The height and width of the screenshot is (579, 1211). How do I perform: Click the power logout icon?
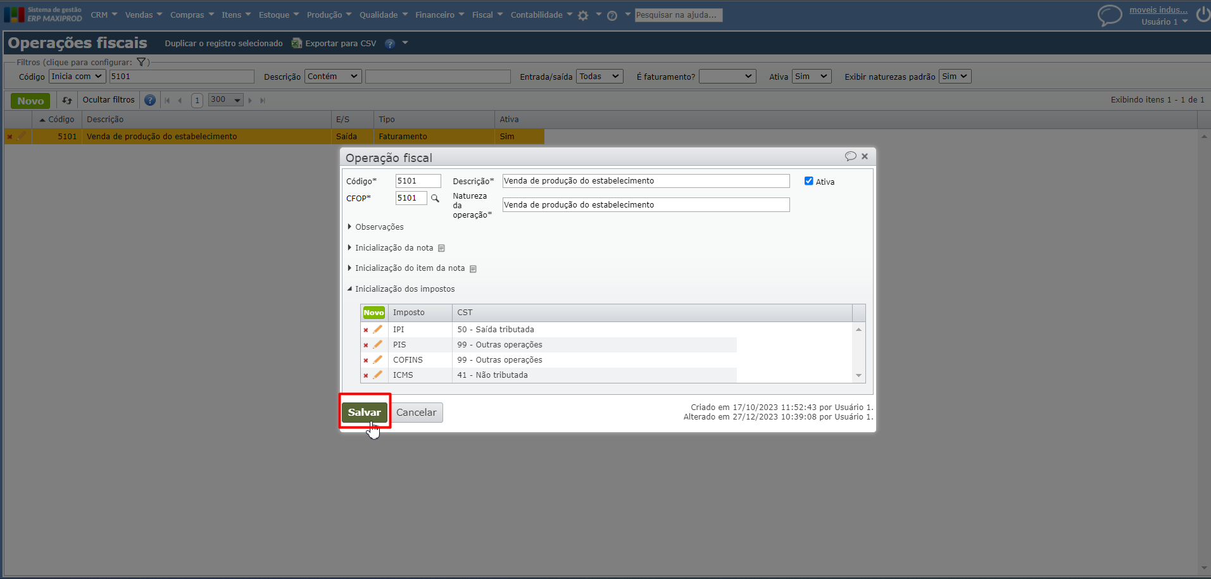[x=1203, y=14]
